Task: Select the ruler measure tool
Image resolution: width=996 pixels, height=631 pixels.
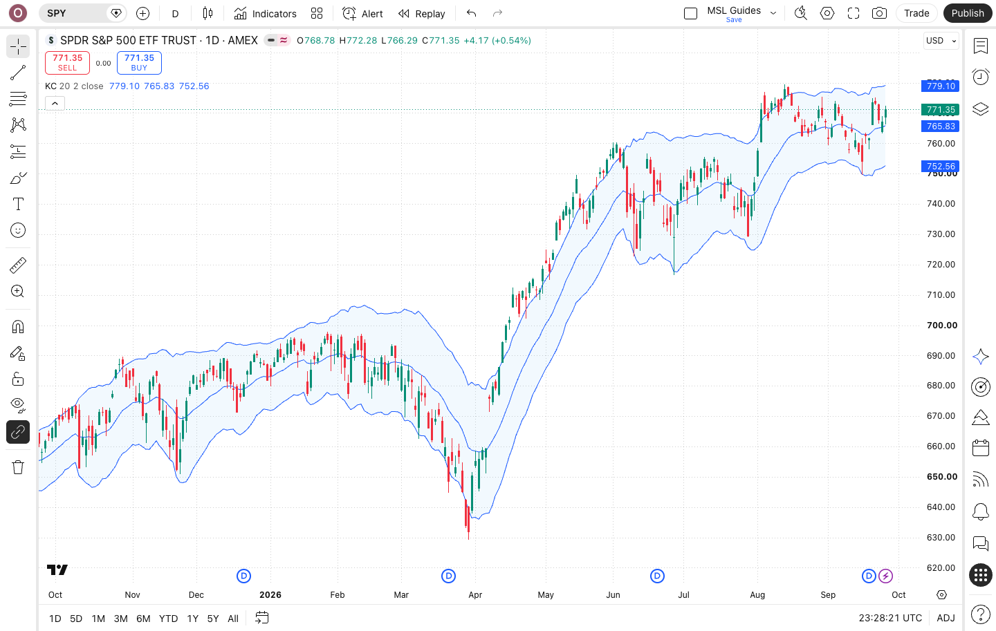Action: tap(18, 265)
